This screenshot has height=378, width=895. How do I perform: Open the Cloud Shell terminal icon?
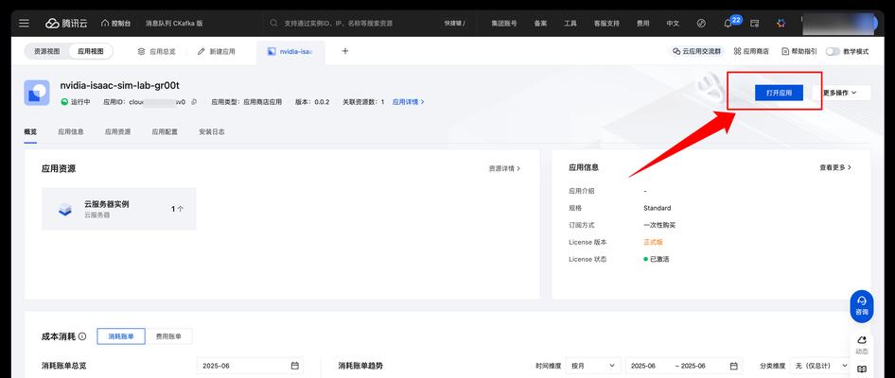(x=755, y=24)
